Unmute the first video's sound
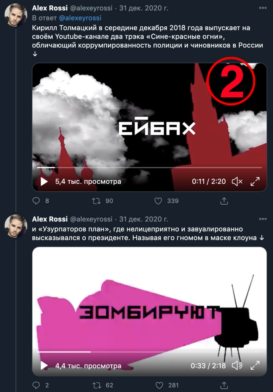The height and width of the screenshot is (392, 273). point(237,182)
